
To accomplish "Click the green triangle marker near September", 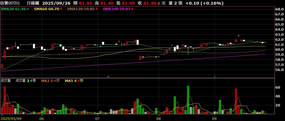I will point(215,76).
